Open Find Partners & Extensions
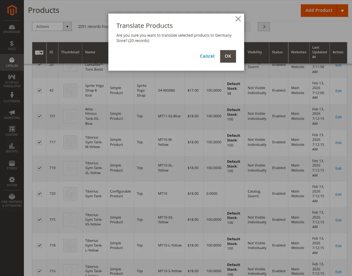Viewport: 352px width, 276px height. [12, 200]
